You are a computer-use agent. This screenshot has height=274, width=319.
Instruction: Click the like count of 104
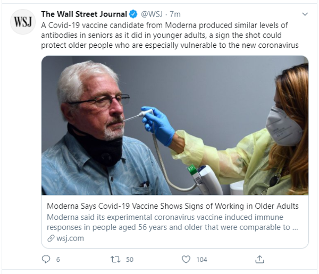coord(202,259)
